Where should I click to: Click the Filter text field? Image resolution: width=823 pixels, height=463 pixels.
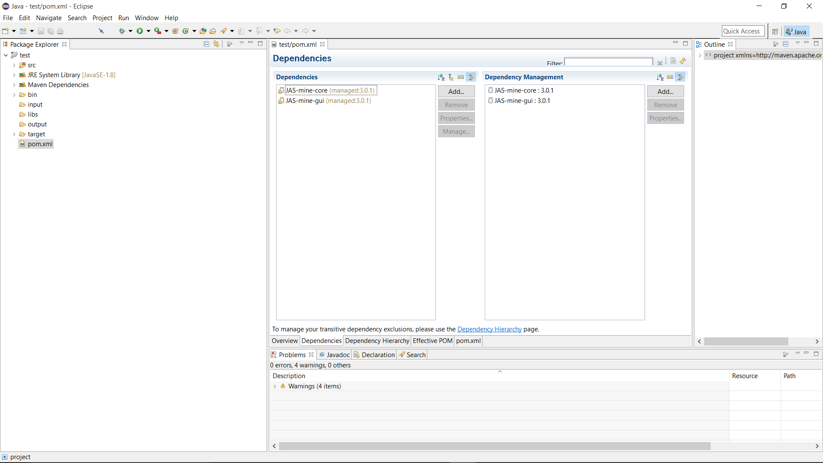click(608, 62)
